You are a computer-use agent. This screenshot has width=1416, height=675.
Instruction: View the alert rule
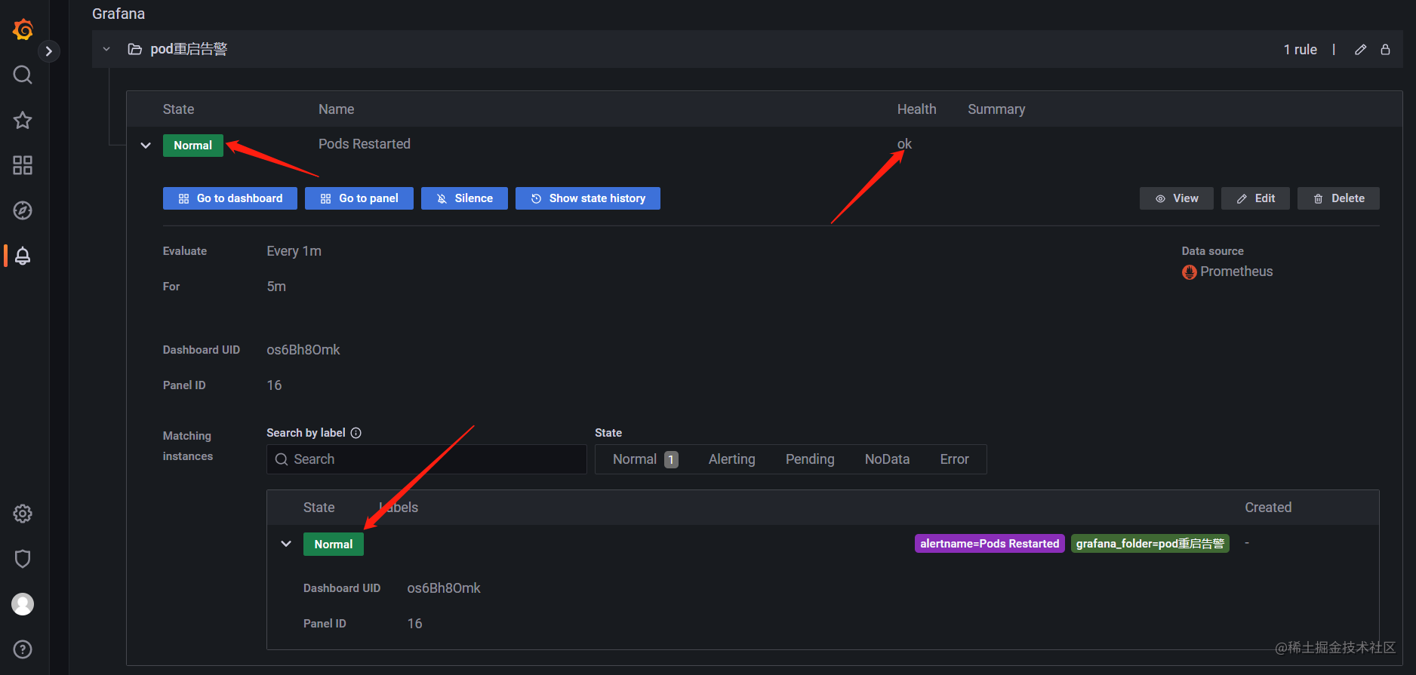[x=1177, y=198]
